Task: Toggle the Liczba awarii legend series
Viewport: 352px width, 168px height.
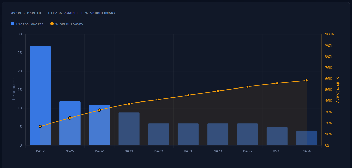Action: pyautogui.click(x=27, y=24)
